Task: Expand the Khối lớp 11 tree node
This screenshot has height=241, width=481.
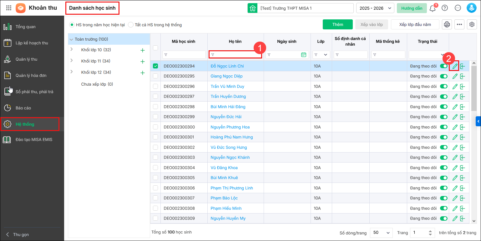Action: tap(72, 61)
